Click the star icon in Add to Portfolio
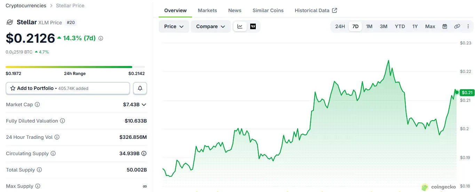This screenshot has width=475, height=192. (13, 88)
